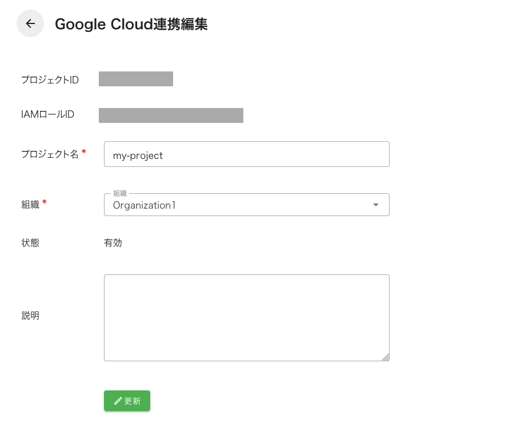Click the red asterisk next to プロジェクト名

(83, 151)
